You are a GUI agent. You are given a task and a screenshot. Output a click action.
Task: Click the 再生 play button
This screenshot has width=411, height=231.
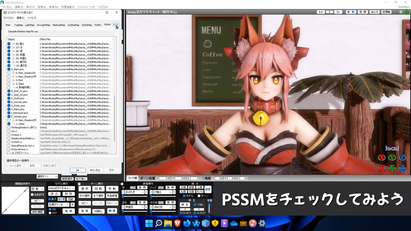click(x=185, y=204)
